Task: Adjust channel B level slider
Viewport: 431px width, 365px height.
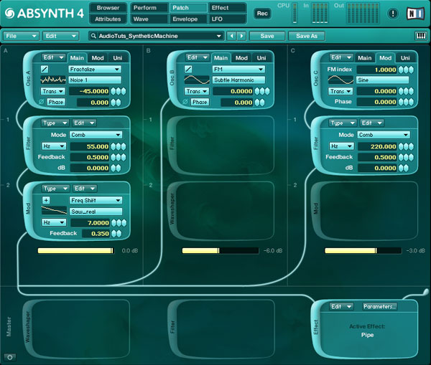Action: [x=221, y=250]
